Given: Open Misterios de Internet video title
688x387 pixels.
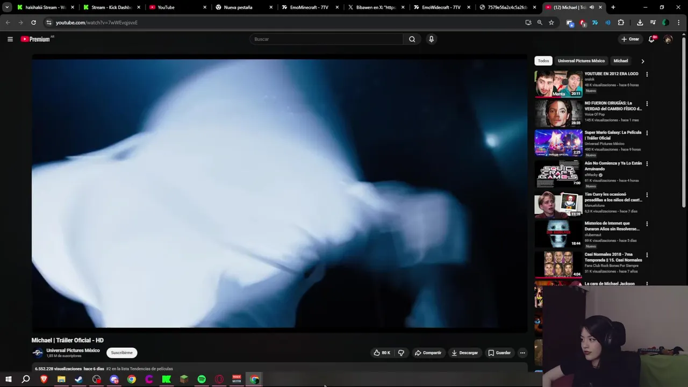Looking at the screenshot, I should [x=612, y=226].
